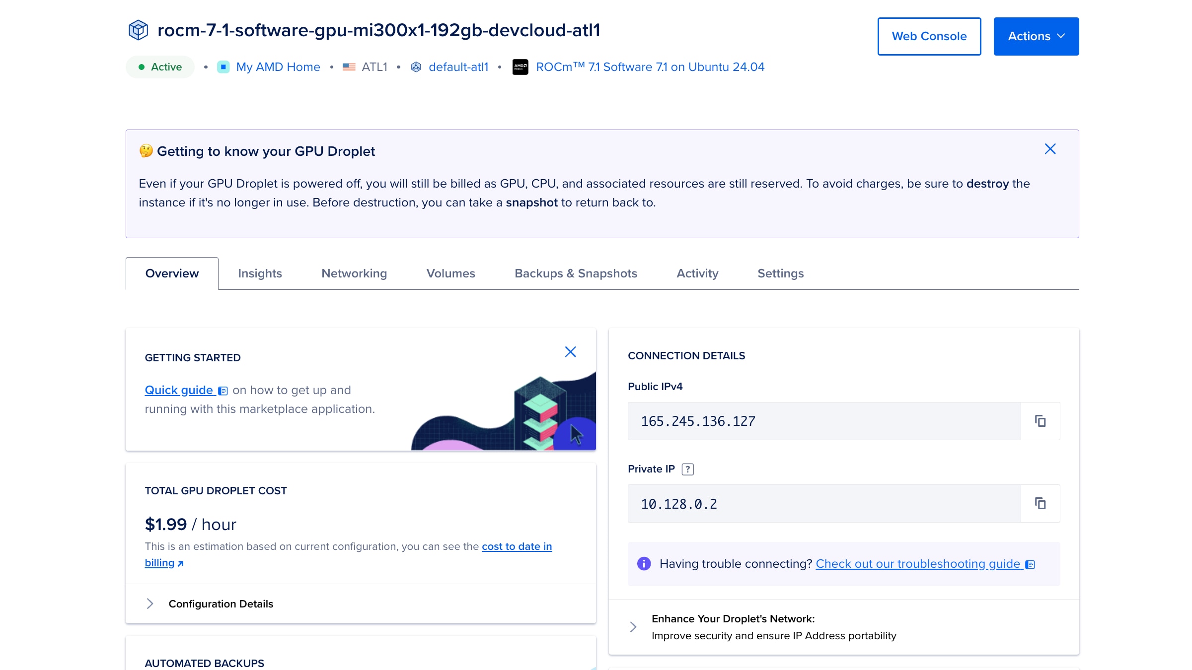Open the Quick guide link

click(x=179, y=390)
